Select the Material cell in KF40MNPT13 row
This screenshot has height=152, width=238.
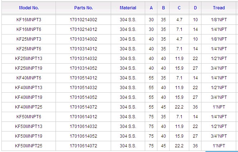[128, 88]
